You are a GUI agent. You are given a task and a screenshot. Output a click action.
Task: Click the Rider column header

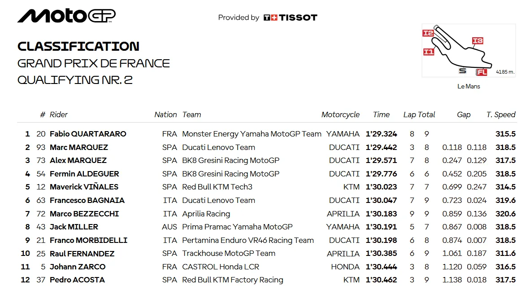[58, 115]
